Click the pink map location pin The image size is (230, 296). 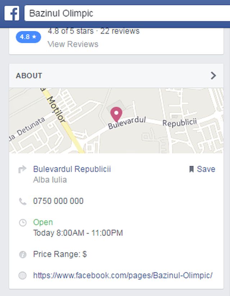[x=116, y=114]
